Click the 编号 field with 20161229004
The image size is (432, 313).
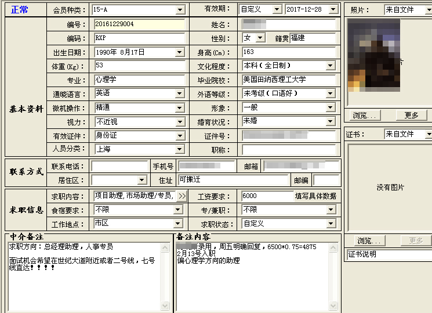(x=139, y=24)
